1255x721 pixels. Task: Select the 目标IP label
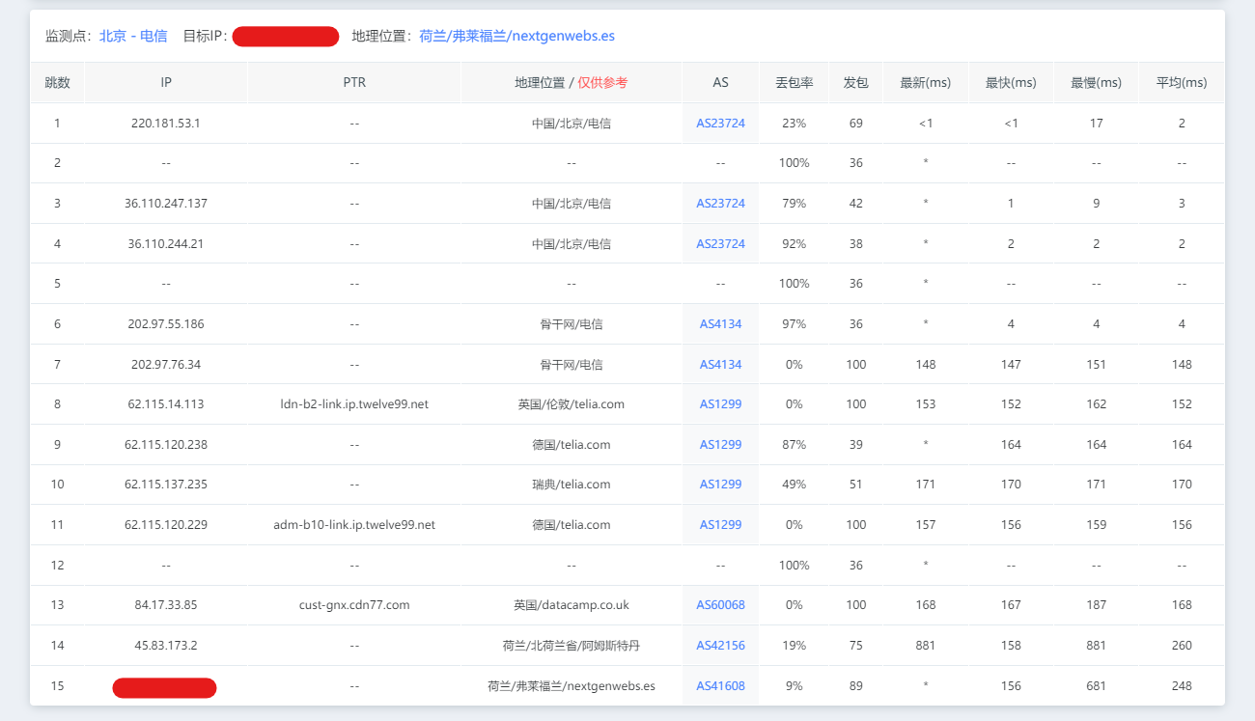click(205, 36)
